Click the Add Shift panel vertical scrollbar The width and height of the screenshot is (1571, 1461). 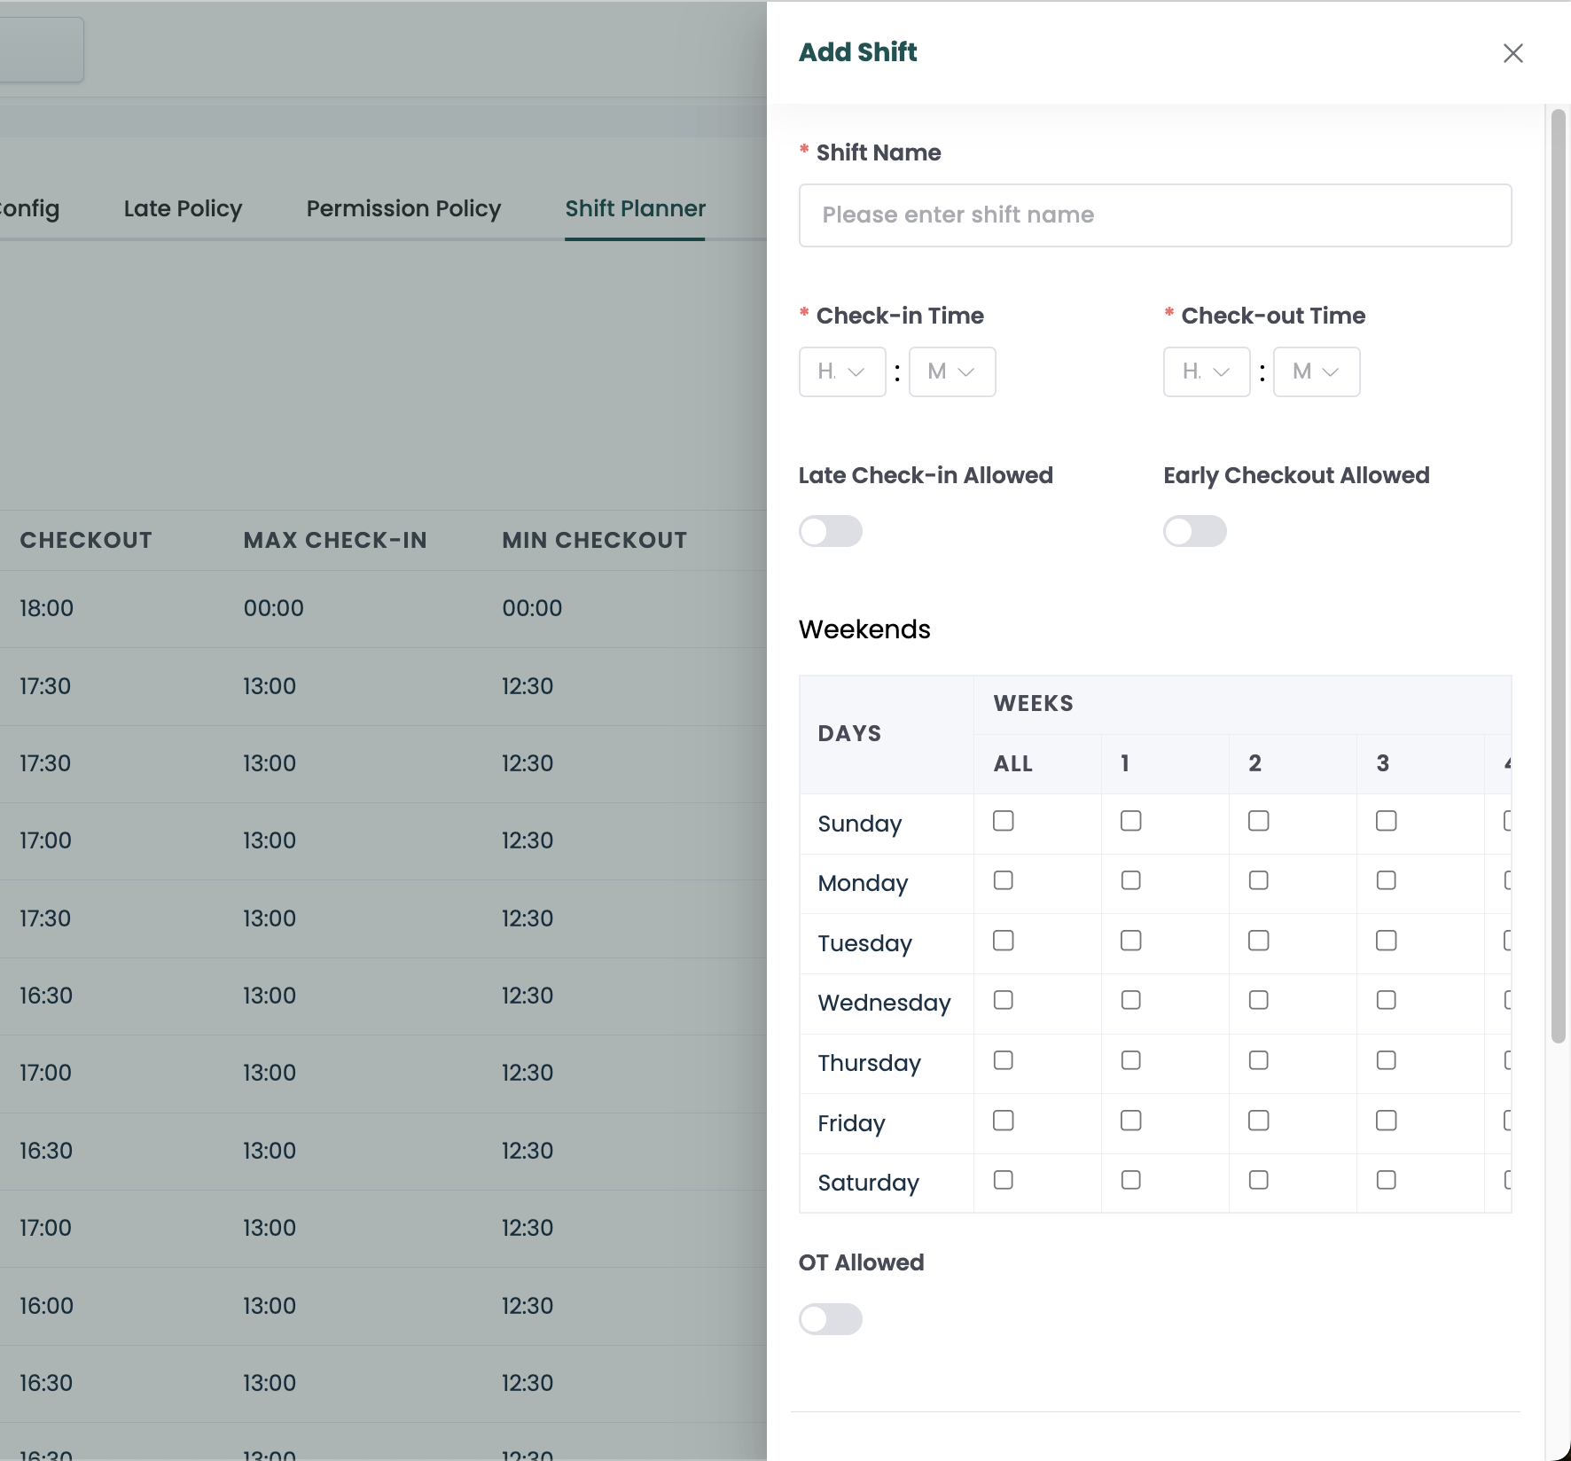(1558, 576)
